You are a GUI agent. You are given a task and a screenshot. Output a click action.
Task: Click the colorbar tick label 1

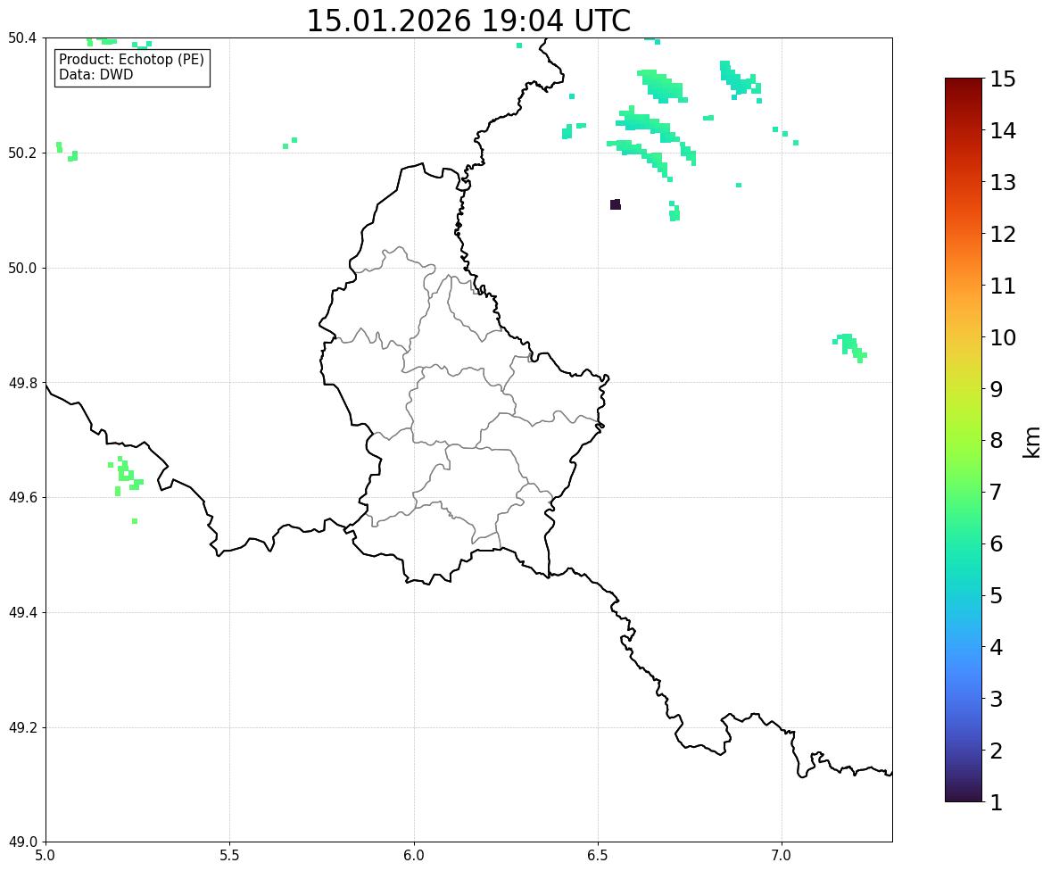pyautogui.click(x=997, y=802)
